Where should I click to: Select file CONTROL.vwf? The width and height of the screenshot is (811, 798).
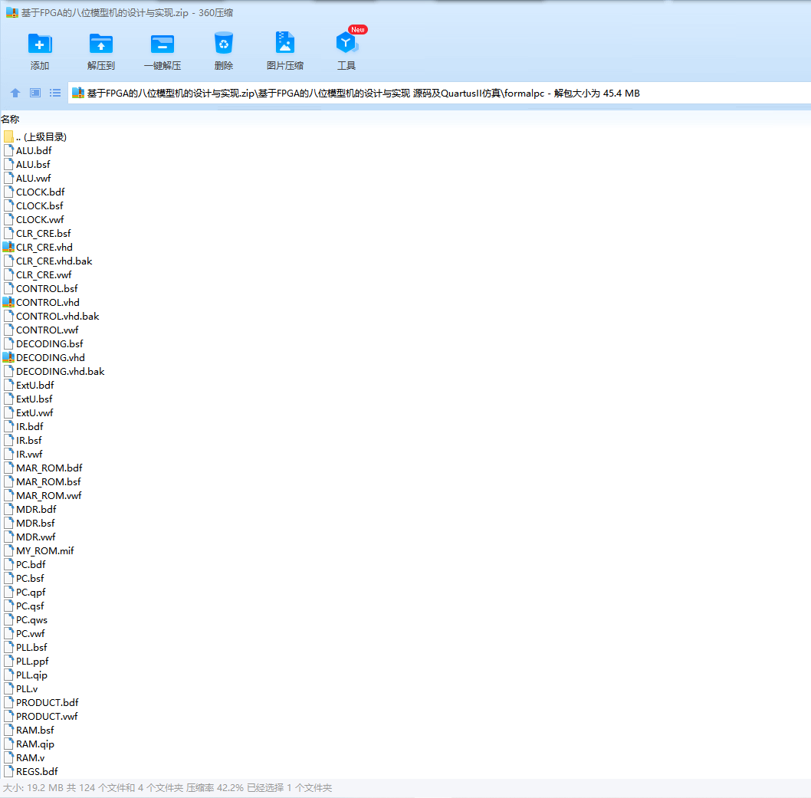(41, 330)
